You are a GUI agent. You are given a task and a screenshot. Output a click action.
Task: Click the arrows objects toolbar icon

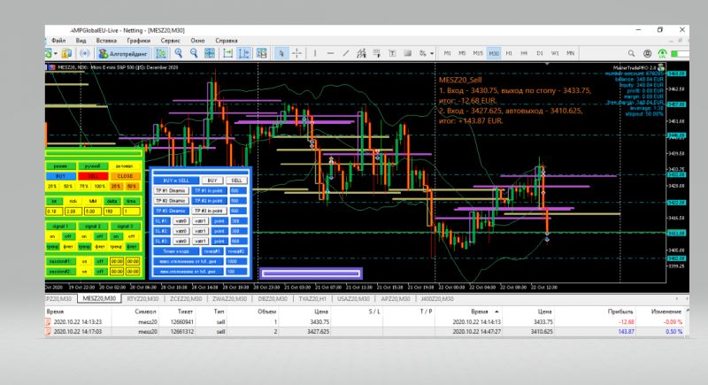pos(423,54)
